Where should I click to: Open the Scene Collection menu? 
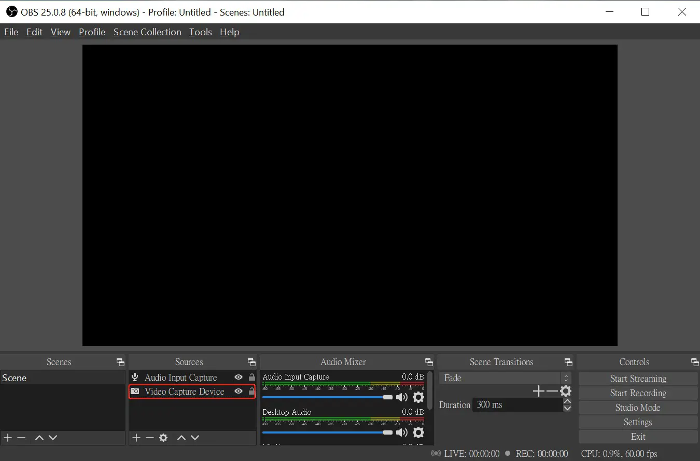(147, 32)
